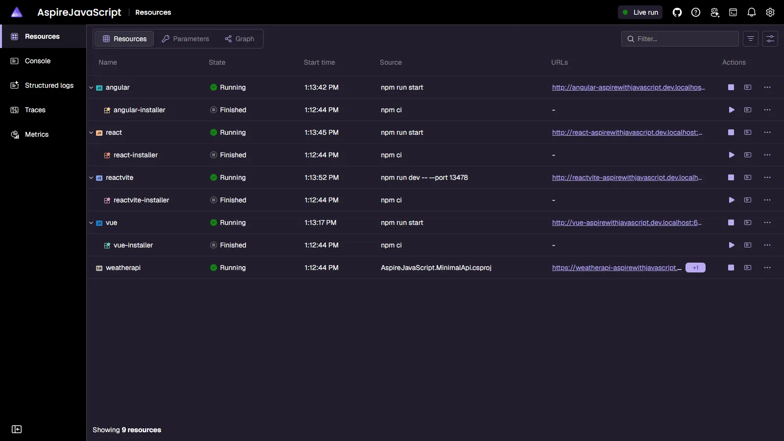View console logs for reactvite
This screenshot has height=441, width=784.
pos(748,177)
